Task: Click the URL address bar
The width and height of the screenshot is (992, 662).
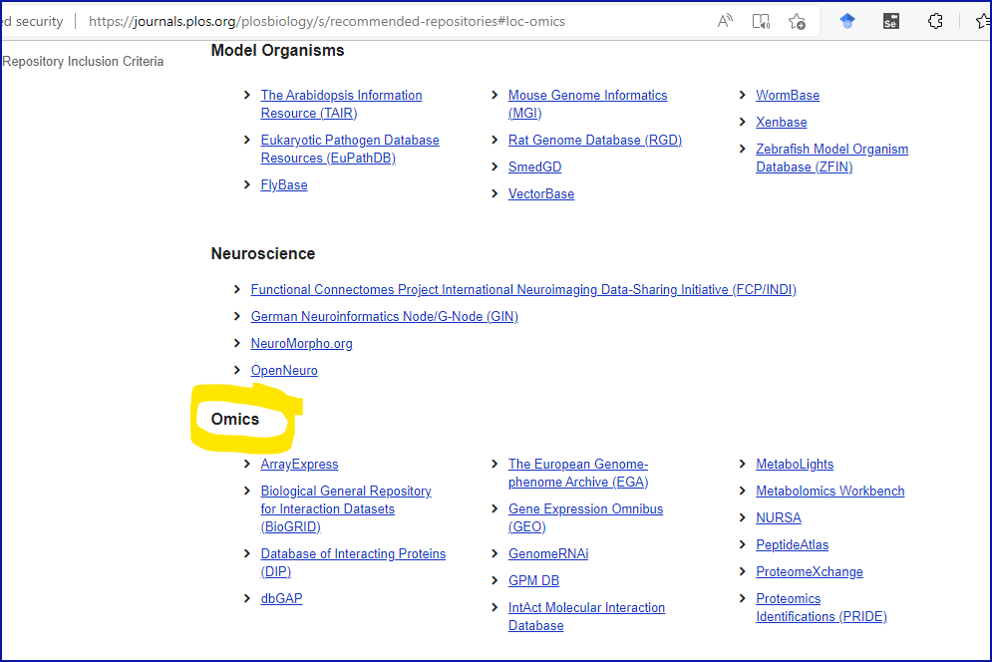Action: coord(326,21)
